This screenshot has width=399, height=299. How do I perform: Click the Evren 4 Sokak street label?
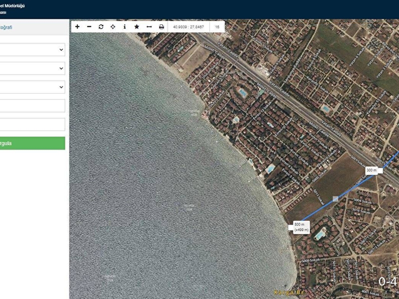[289, 165]
